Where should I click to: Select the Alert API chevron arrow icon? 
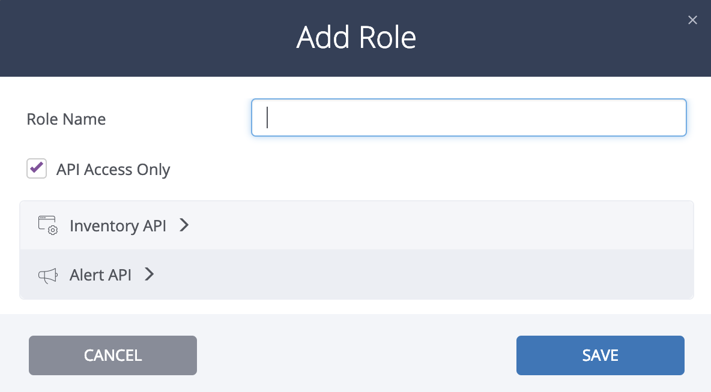[148, 275]
